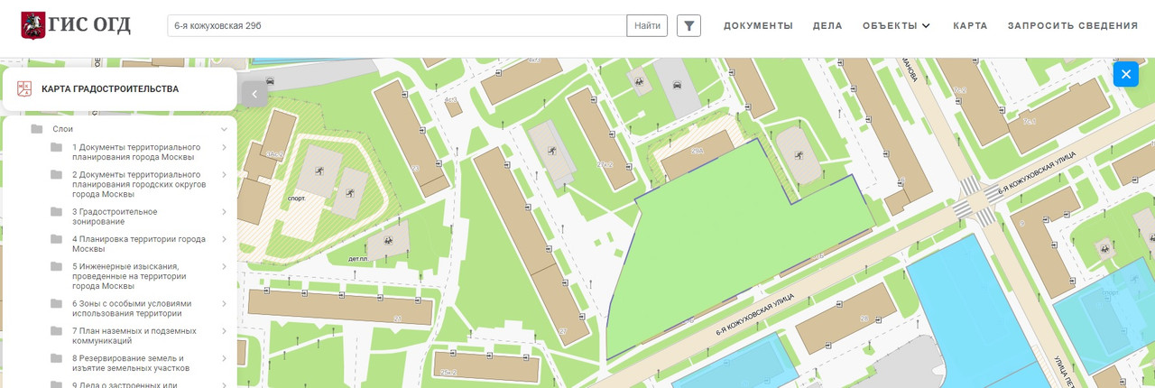
Task: Expand 5 Инженерные изыскания chevron
Action: pyautogui.click(x=224, y=267)
